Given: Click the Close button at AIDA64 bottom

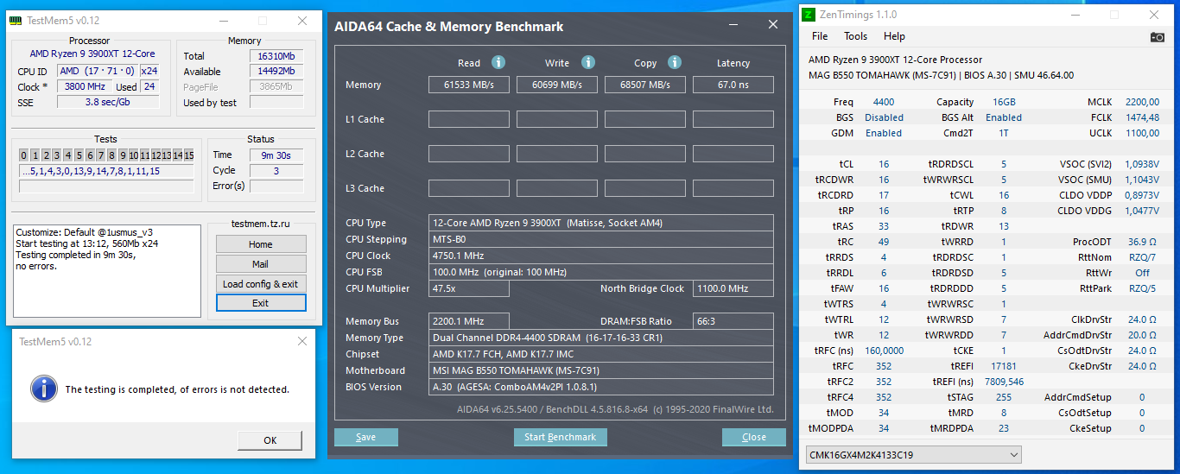Looking at the screenshot, I should 754,437.
